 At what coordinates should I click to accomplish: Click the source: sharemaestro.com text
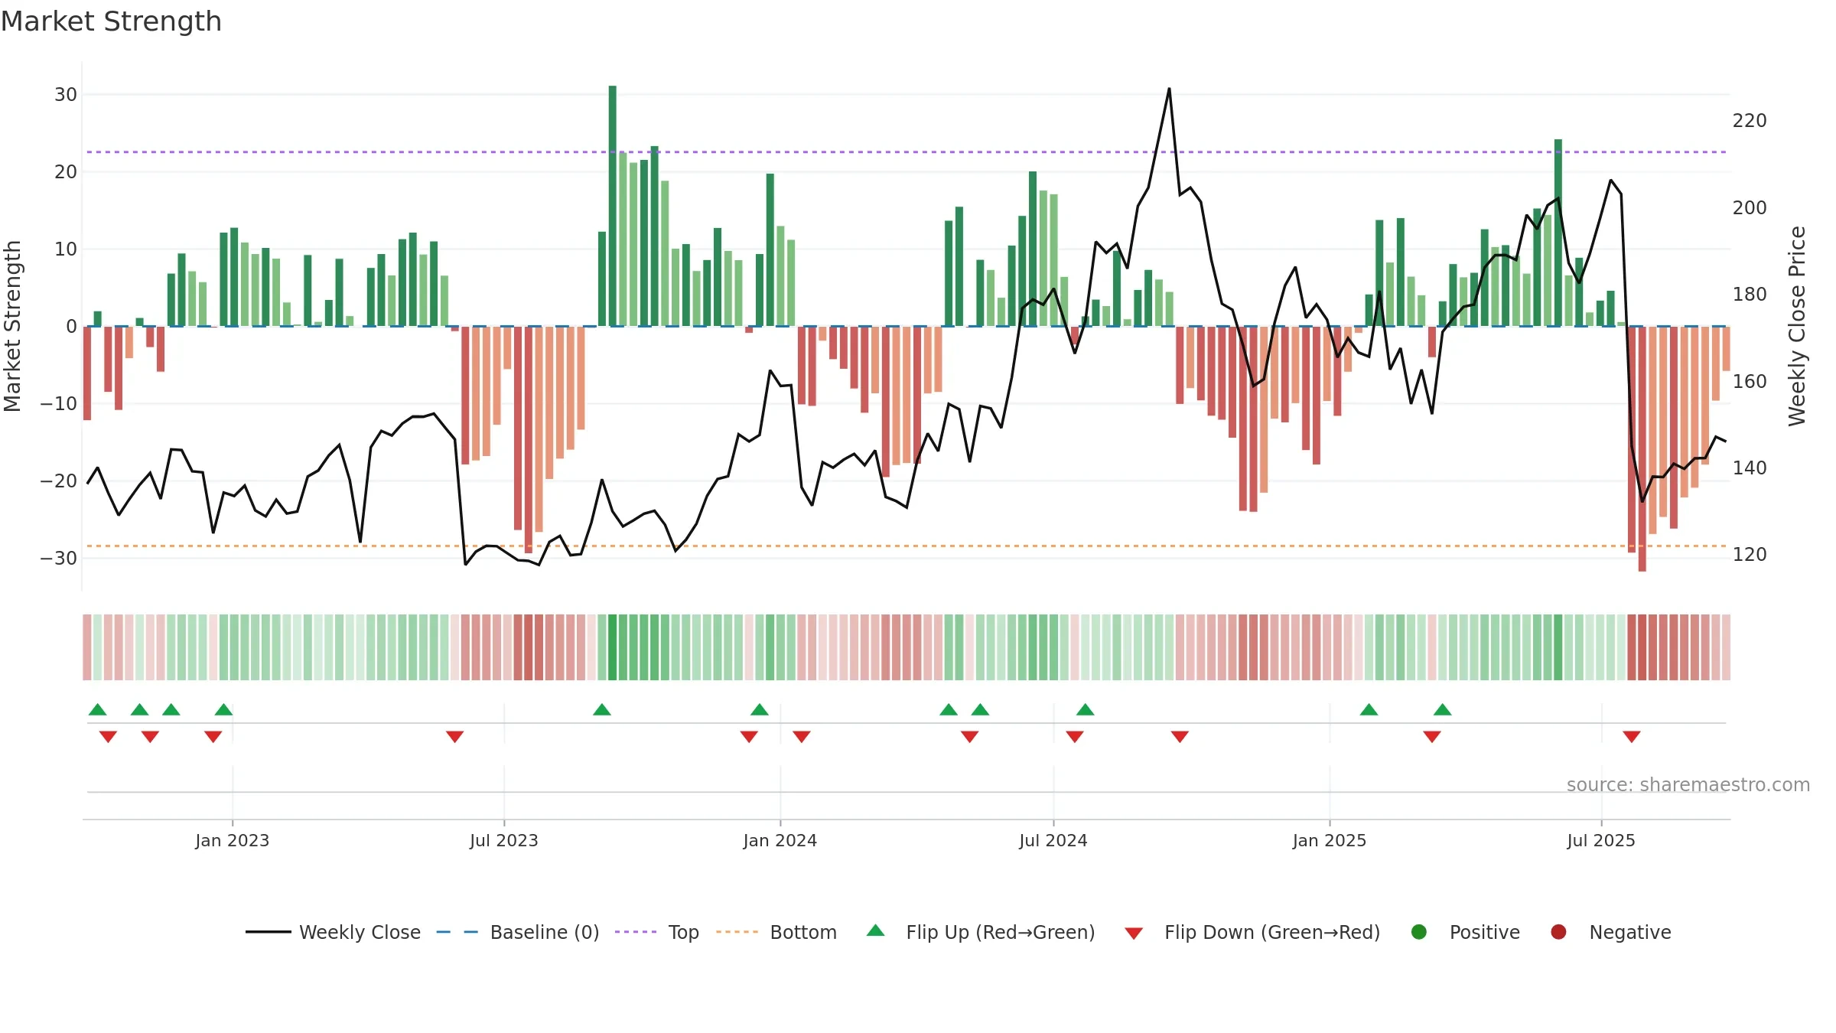click(1688, 785)
